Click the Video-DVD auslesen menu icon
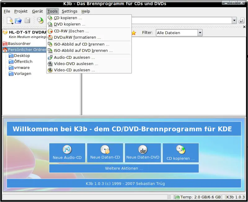 click(50, 64)
